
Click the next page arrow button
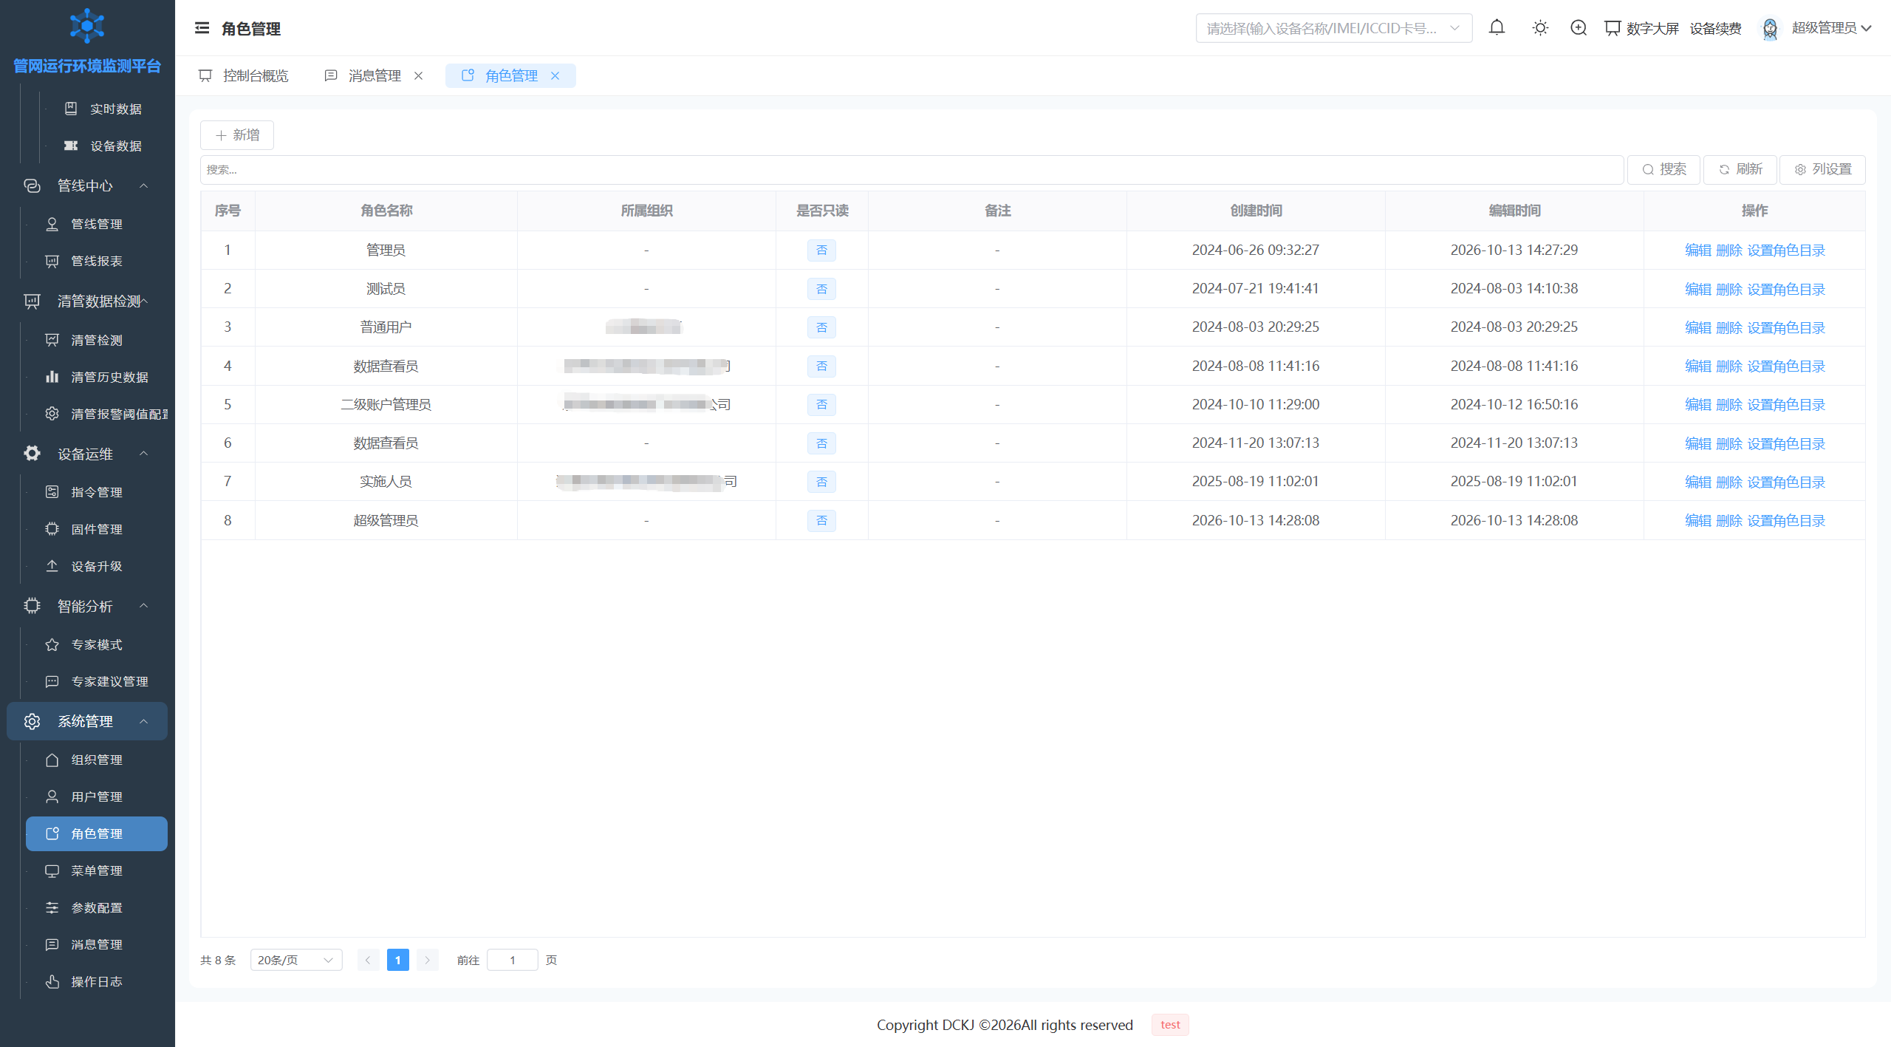tap(427, 960)
